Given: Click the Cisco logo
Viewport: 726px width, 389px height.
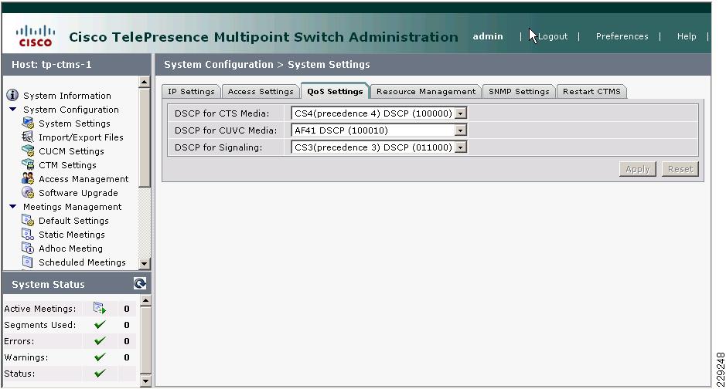Looking at the screenshot, I should (36, 36).
